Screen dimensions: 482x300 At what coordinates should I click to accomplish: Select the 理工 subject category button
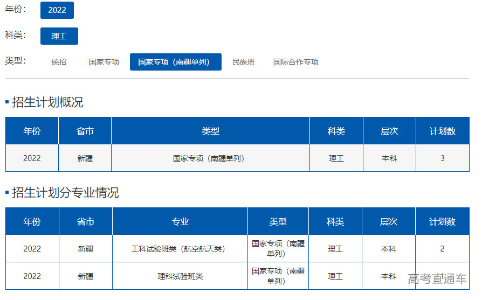click(59, 36)
